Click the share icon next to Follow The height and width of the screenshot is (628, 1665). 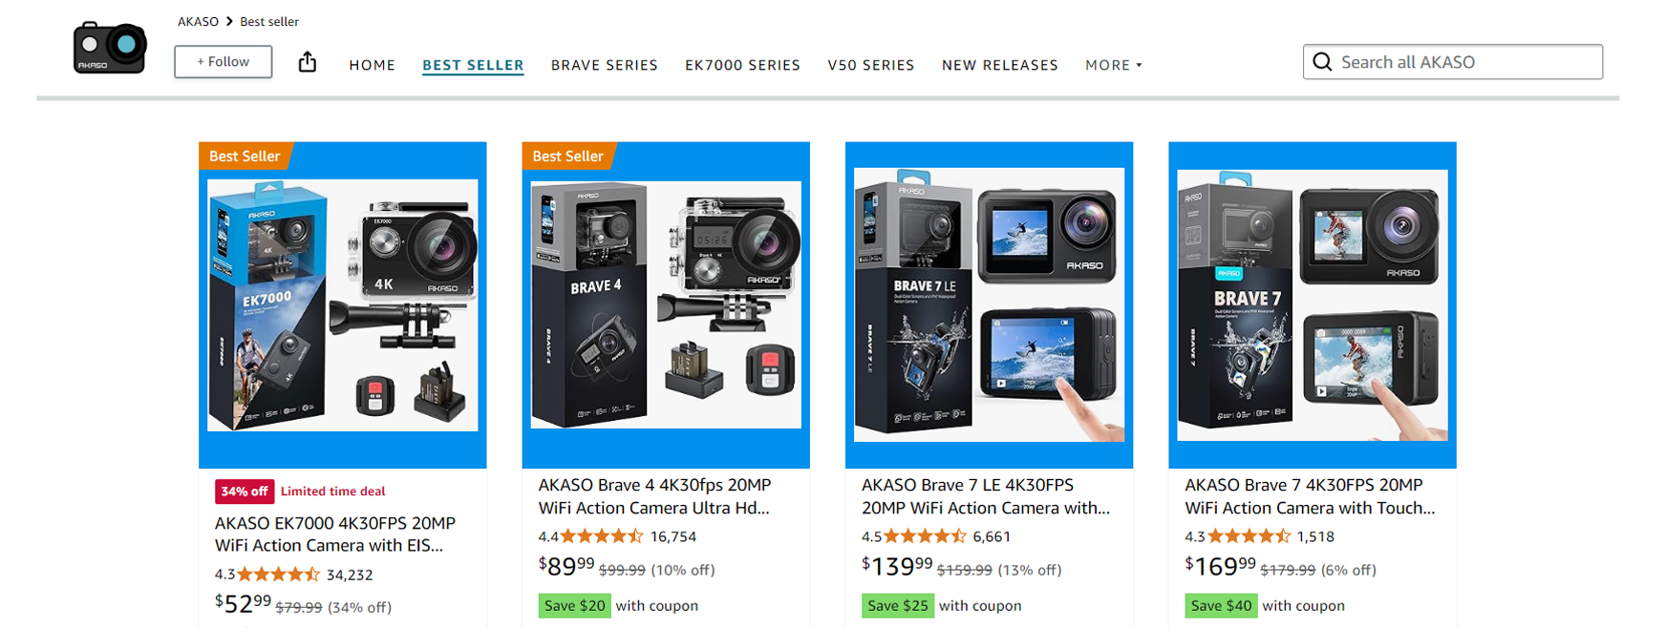(307, 62)
